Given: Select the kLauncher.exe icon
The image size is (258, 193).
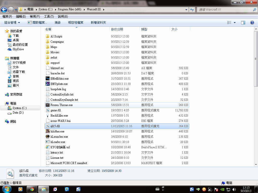Looking at the screenshot, I should click(48, 136).
